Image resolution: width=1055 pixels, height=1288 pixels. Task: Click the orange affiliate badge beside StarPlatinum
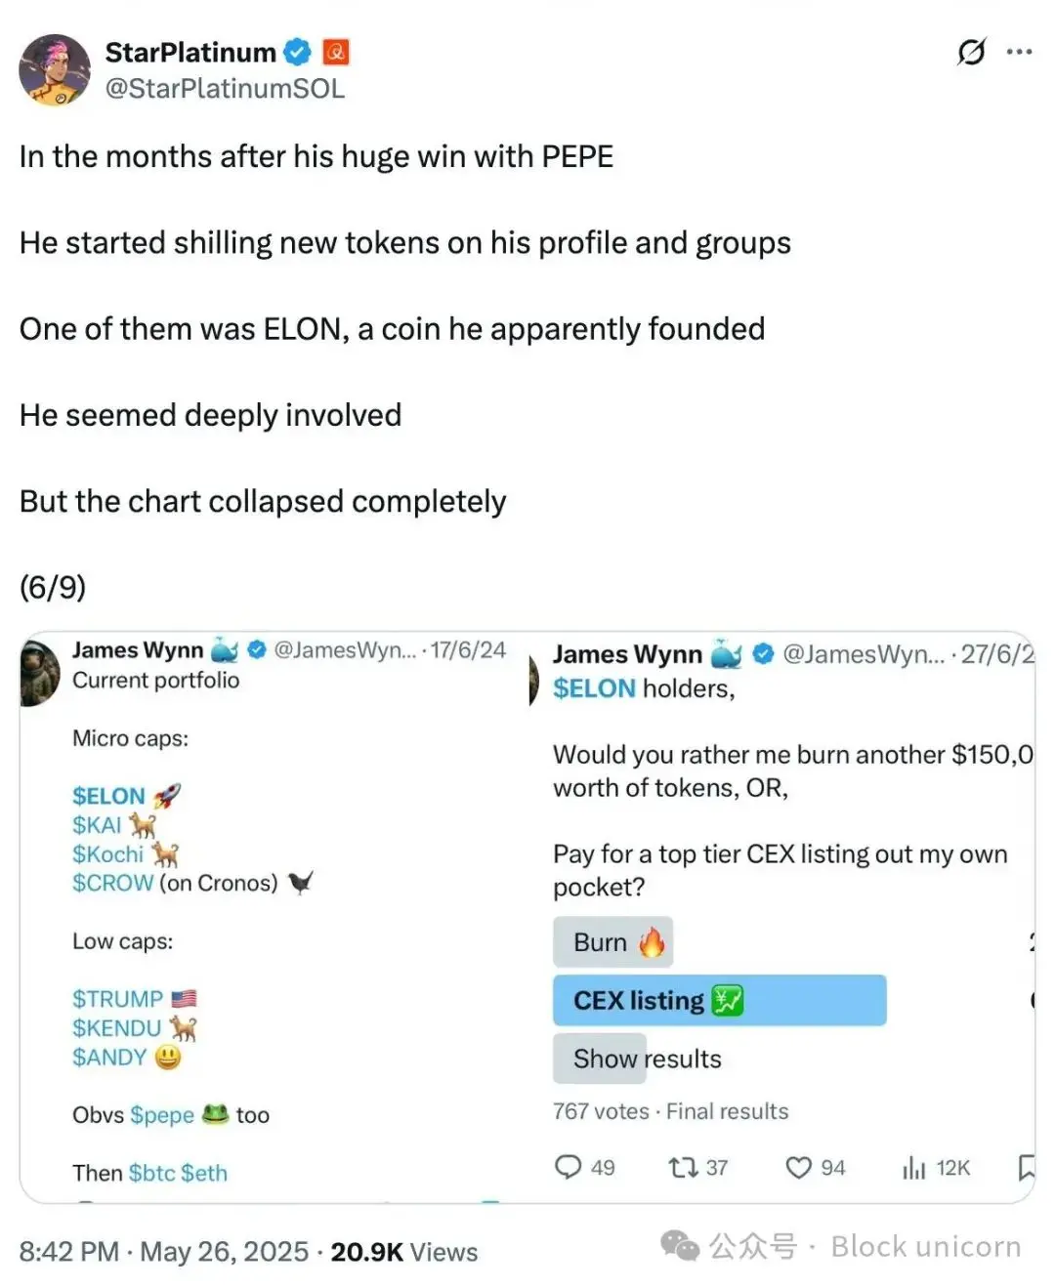tap(335, 53)
